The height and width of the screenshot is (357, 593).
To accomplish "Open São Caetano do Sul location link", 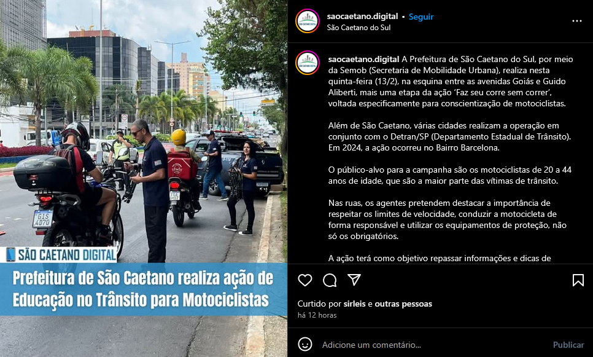I will 359,27.
